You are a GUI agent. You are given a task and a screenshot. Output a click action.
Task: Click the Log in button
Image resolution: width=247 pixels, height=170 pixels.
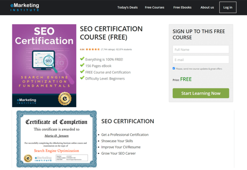(228, 7)
